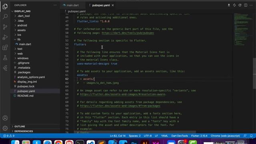
Task: Open the Accounts menu icon
Action: [x=5, y=118]
